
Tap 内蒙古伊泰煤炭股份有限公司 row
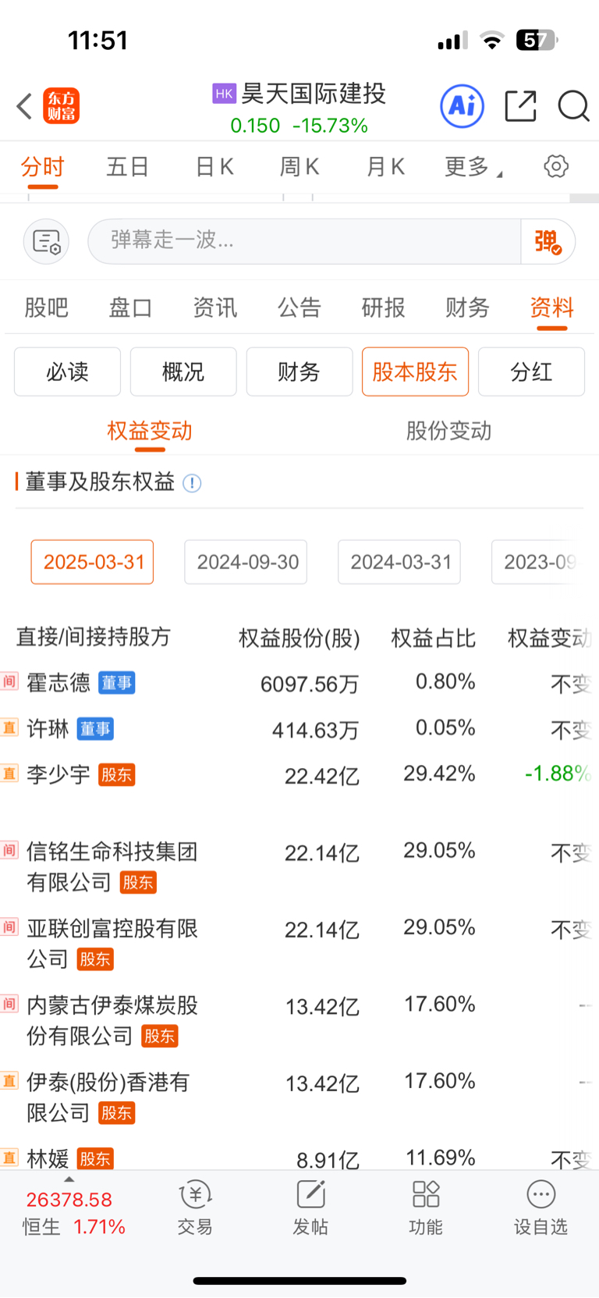coord(299,1020)
